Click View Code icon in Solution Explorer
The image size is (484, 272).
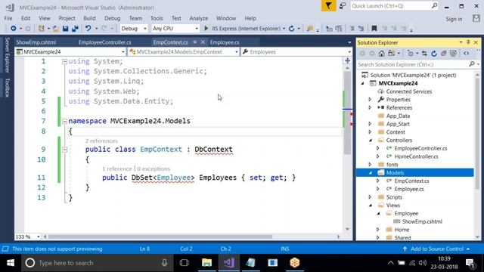[x=466, y=54]
